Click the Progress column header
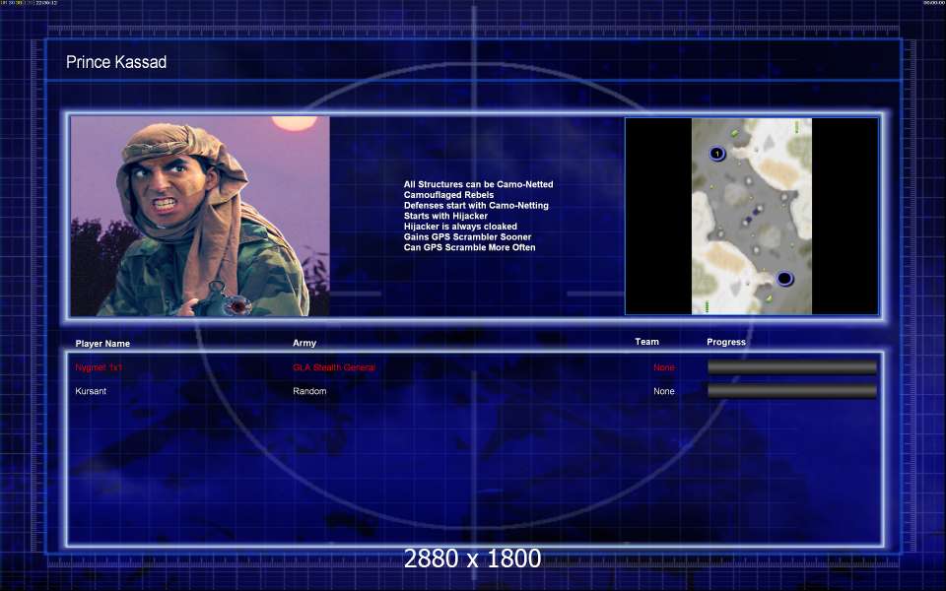Screen dimensions: 946x591 [x=726, y=342]
